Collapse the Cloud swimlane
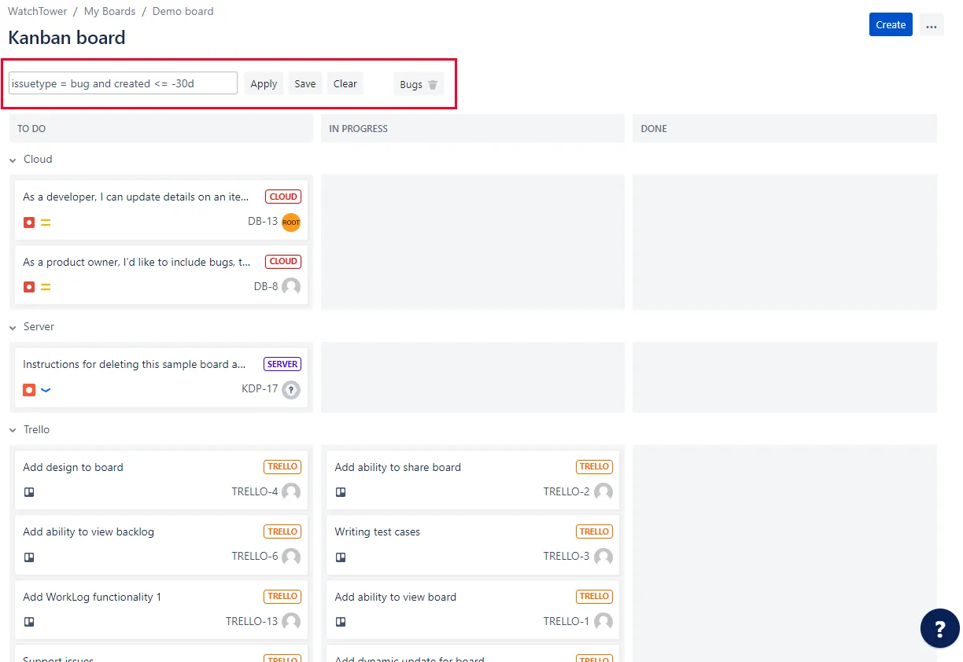This screenshot has height=662, width=963. (13, 160)
